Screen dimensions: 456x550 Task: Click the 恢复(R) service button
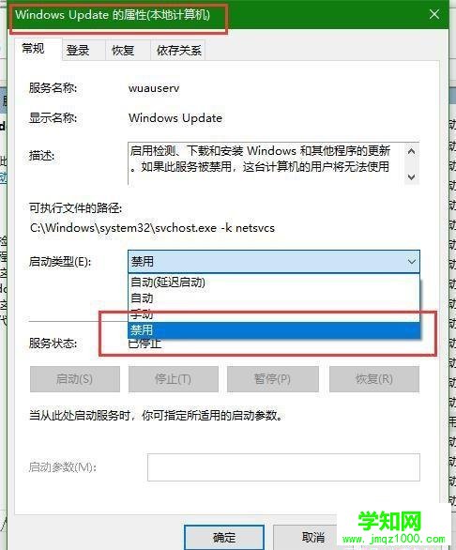point(374,379)
